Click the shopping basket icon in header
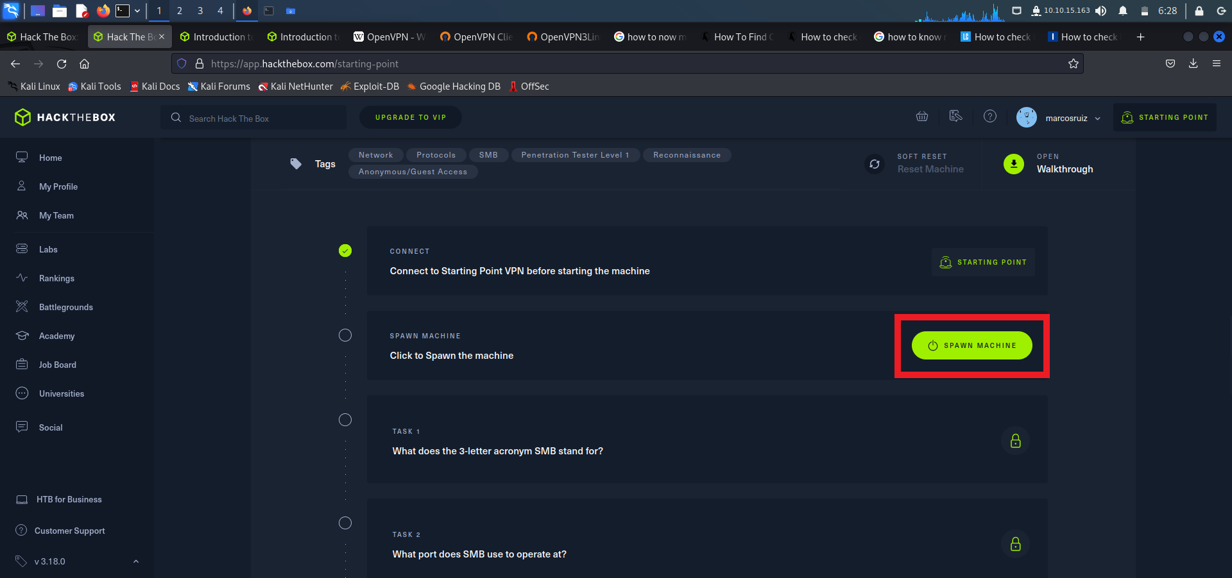This screenshot has width=1232, height=578. coord(922,117)
